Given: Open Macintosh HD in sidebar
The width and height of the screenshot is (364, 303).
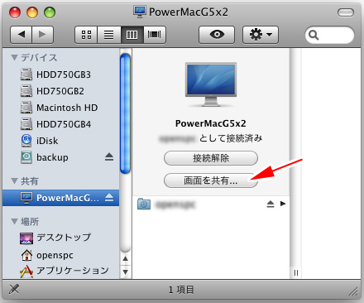Looking at the screenshot, I should point(61,108).
